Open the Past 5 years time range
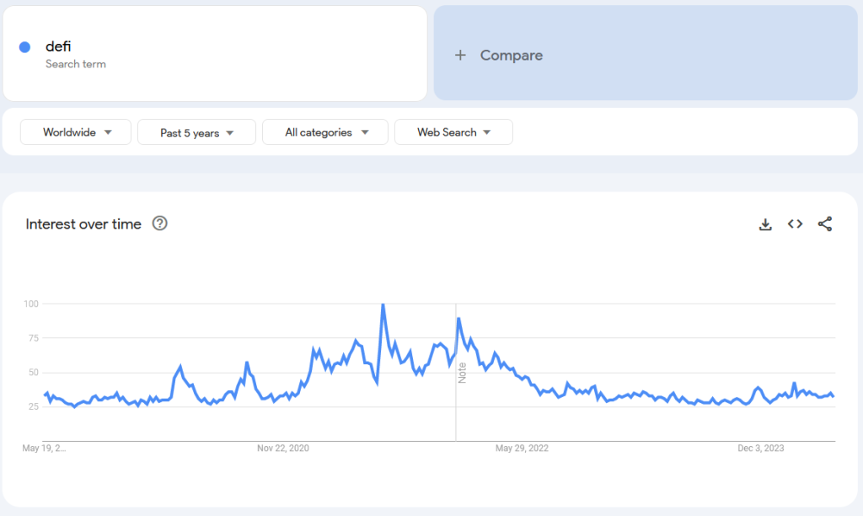This screenshot has height=516, width=863. click(x=196, y=132)
